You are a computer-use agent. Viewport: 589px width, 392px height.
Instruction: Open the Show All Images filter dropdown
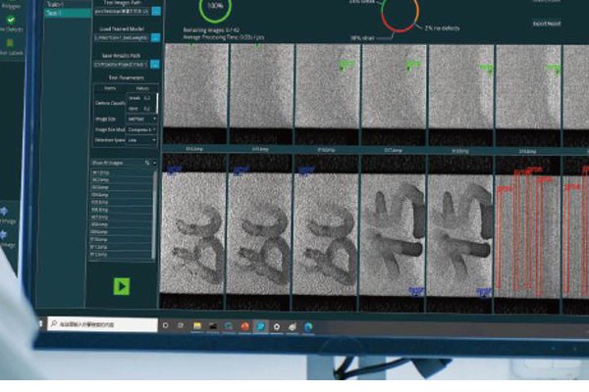[154, 163]
